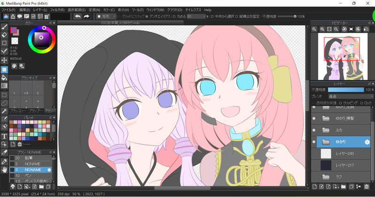Image resolution: width=375 pixels, height=197 pixels.
Task: Duplicate layer icon in layer panel
Action: (x=352, y=187)
